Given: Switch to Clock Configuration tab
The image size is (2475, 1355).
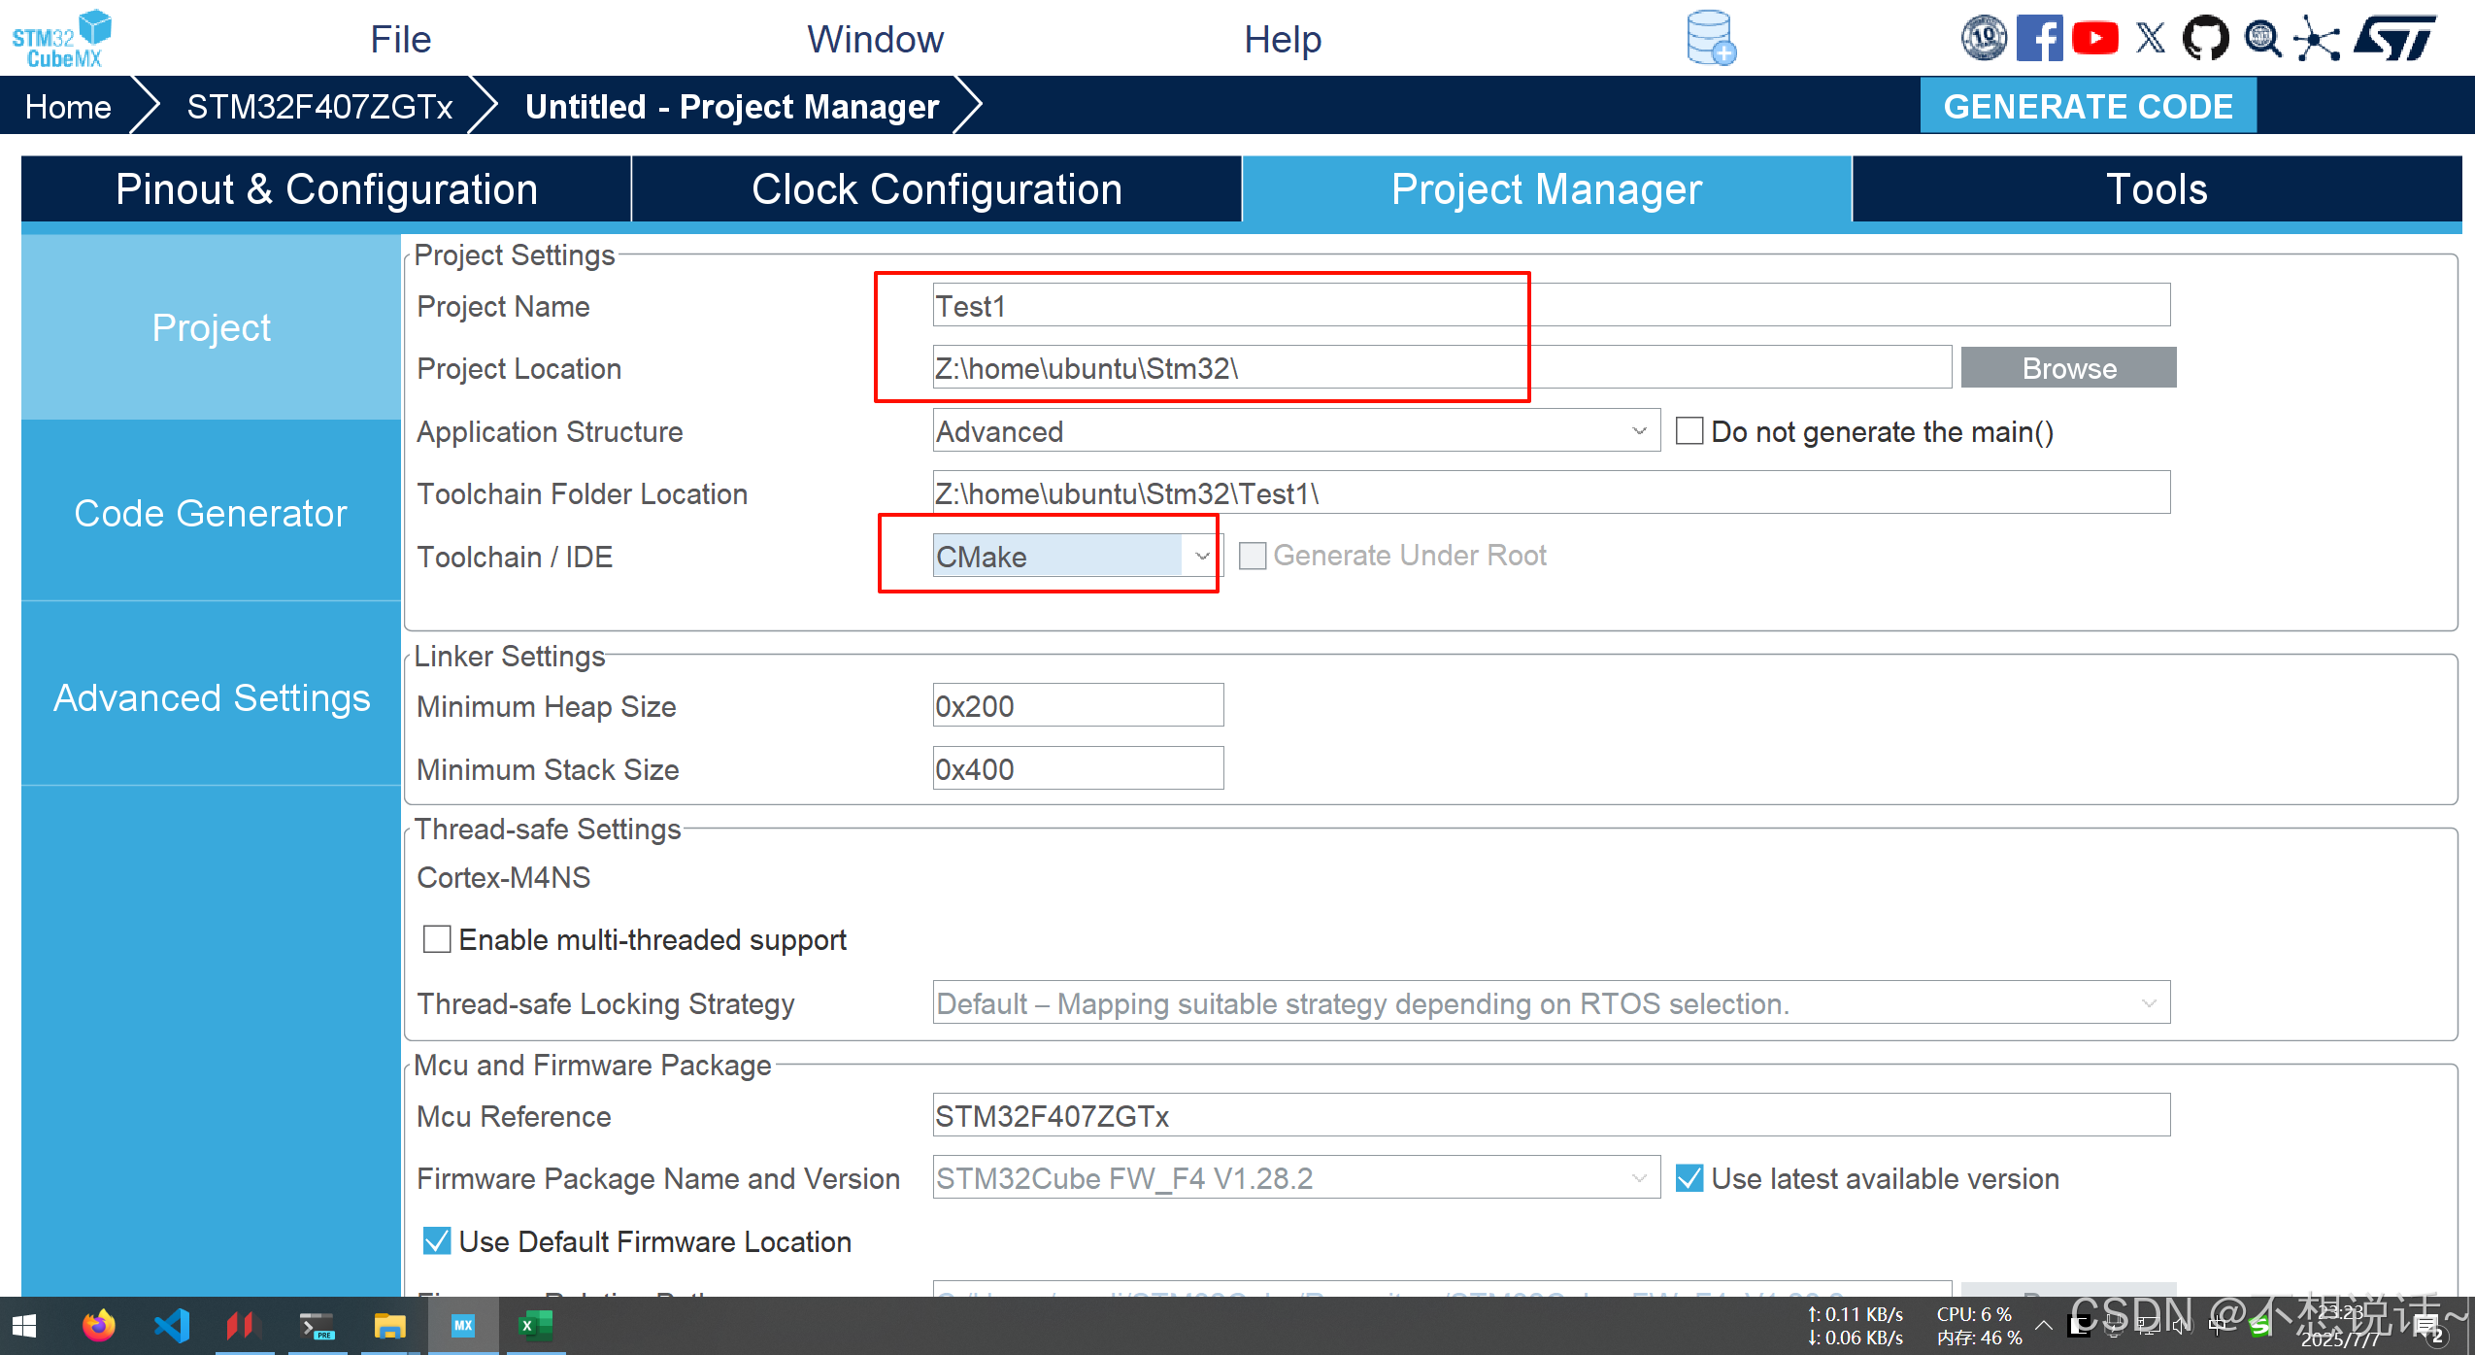Looking at the screenshot, I should [x=936, y=189].
